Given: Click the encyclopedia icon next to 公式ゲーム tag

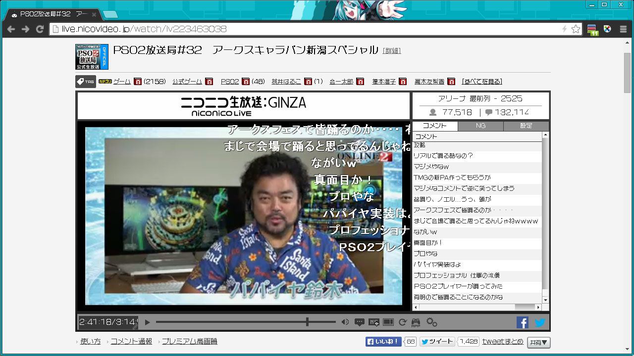Looking at the screenshot, I should pos(209,82).
